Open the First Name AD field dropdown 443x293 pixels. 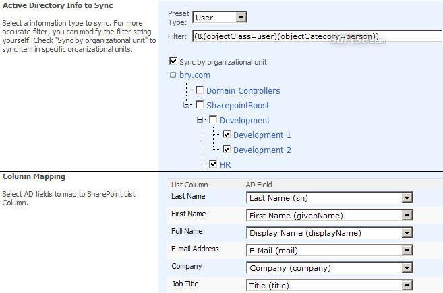click(330, 216)
